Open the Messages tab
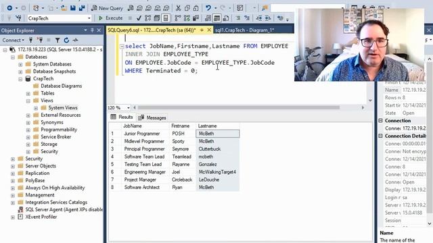Image resolution: width=433 pixels, height=243 pixels. [152, 117]
